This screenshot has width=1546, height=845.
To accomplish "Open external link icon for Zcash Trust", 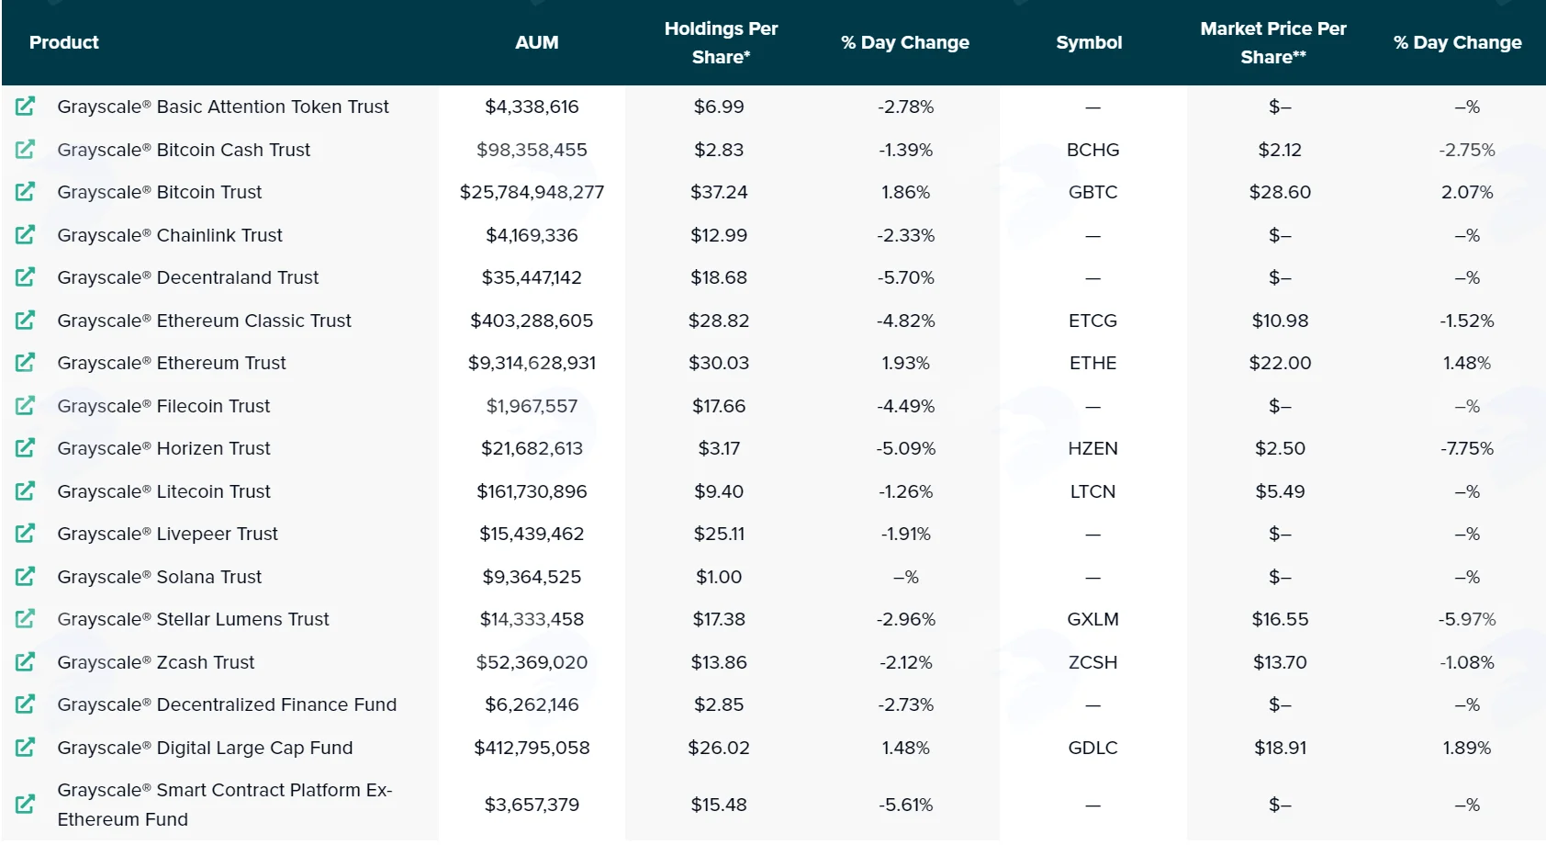I will [x=25, y=662].
